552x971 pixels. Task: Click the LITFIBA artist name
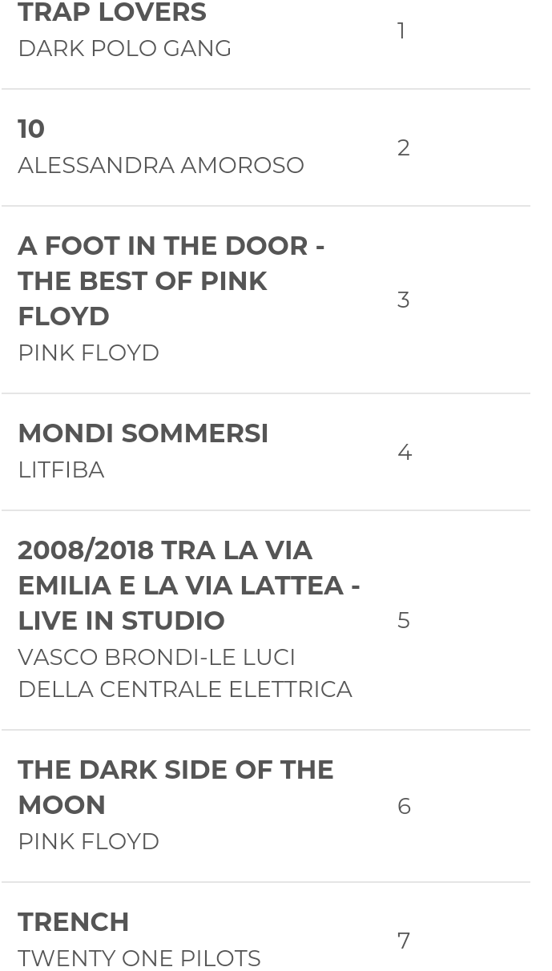[61, 469]
